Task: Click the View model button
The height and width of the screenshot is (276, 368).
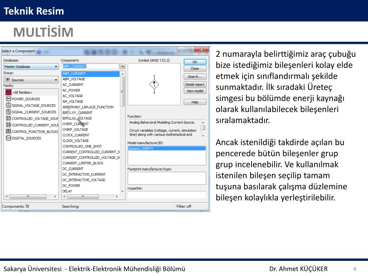Action: pos(195,91)
